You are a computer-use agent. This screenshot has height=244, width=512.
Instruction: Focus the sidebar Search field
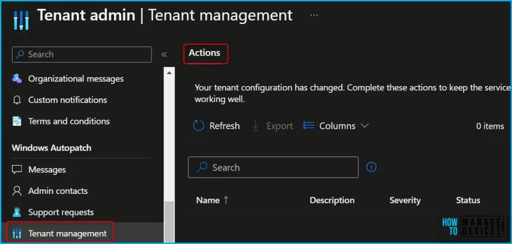[x=82, y=54]
